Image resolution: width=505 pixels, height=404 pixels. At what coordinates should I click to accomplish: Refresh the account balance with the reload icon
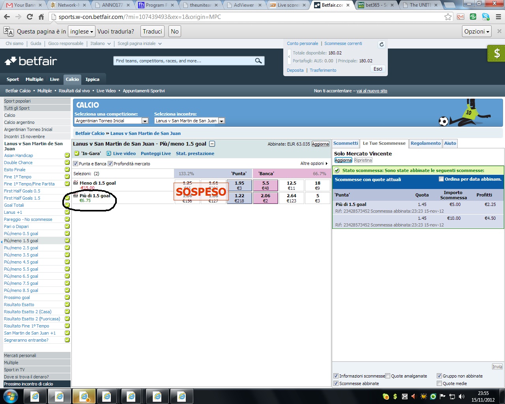[382, 45]
